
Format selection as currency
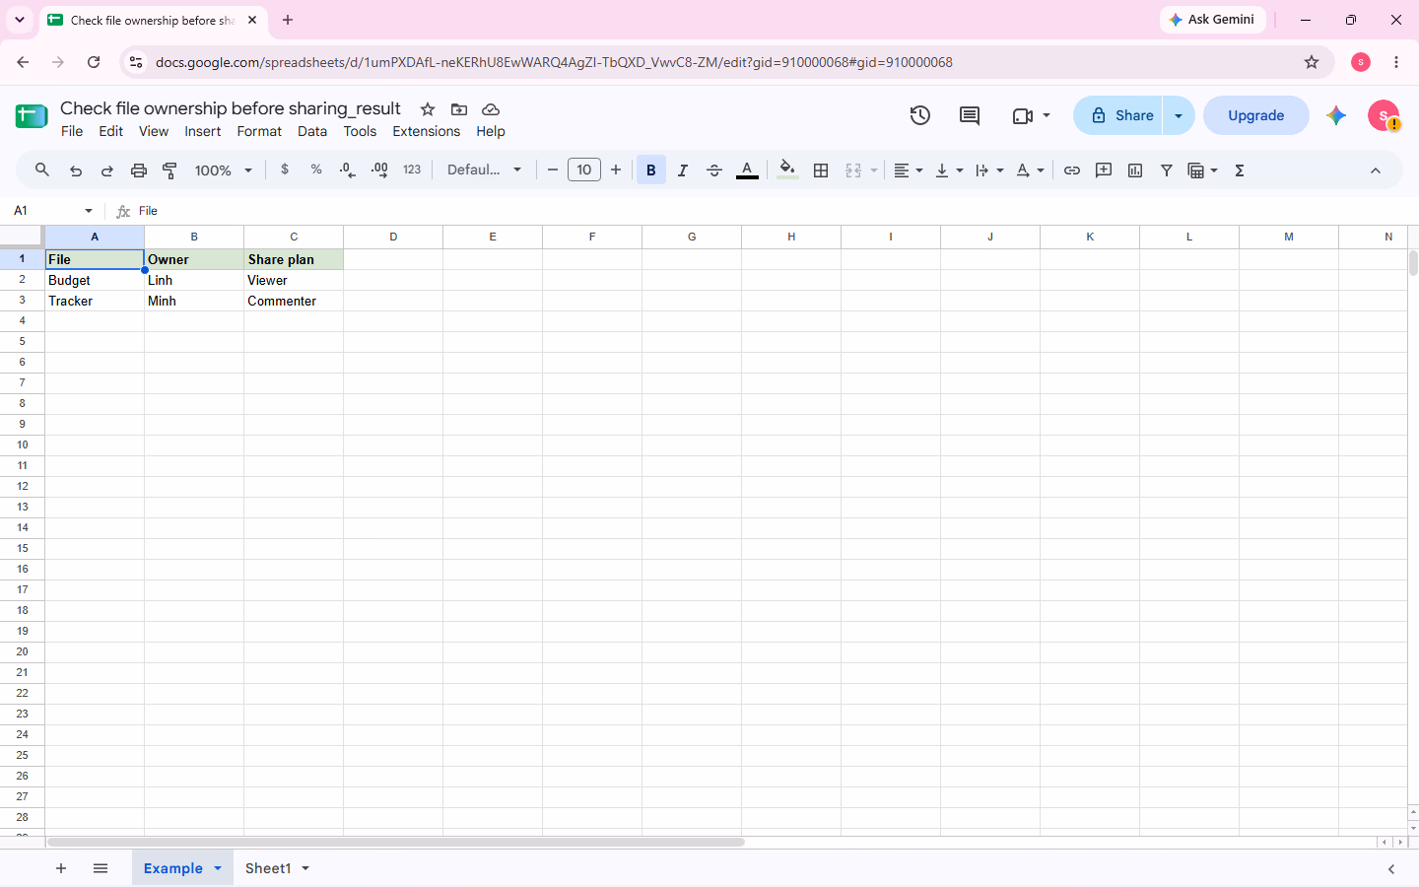coord(285,170)
